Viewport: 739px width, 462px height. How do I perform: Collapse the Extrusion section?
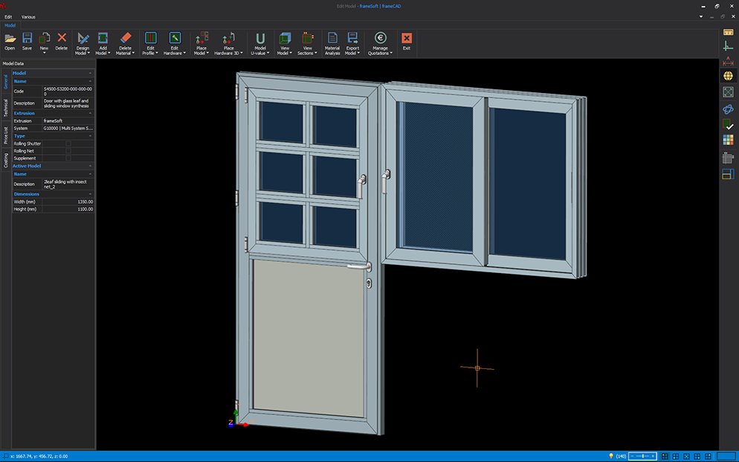[x=90, y=113]
